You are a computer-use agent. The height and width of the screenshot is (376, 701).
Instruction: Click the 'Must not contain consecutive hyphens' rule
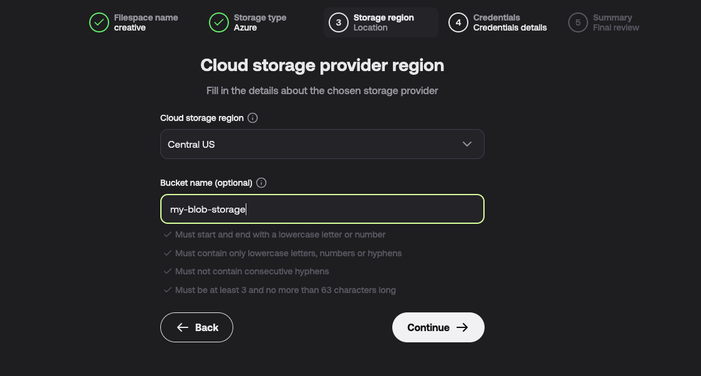click(252, 271)
